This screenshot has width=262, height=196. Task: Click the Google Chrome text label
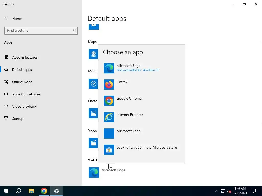[x=129, y=98]
